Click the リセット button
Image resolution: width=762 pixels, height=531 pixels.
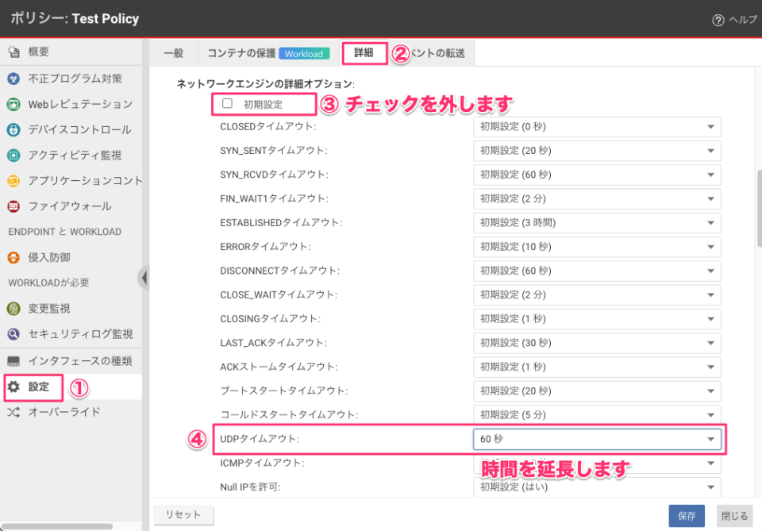coord(183,514)
